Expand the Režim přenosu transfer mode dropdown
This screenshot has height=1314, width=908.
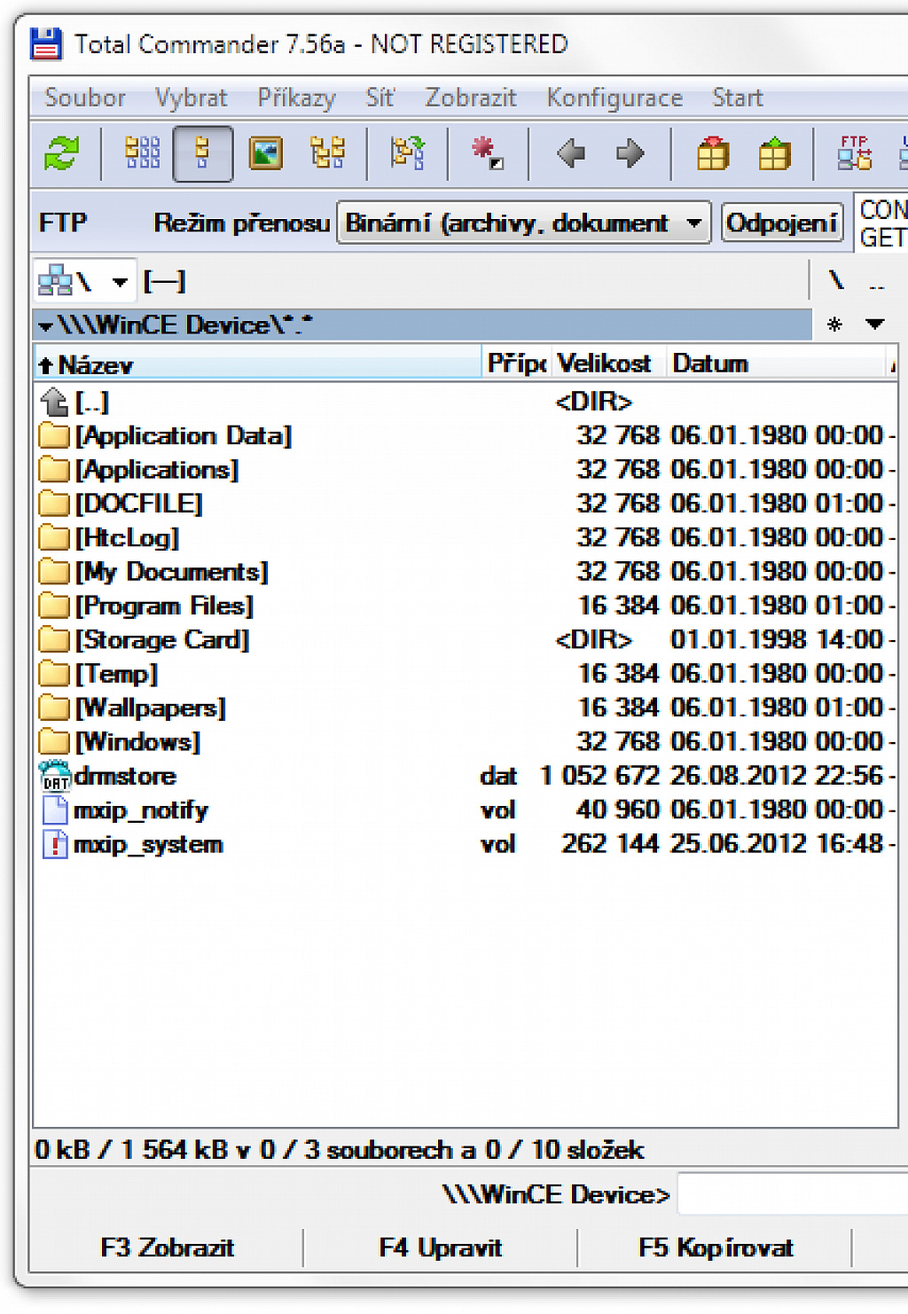524,223
